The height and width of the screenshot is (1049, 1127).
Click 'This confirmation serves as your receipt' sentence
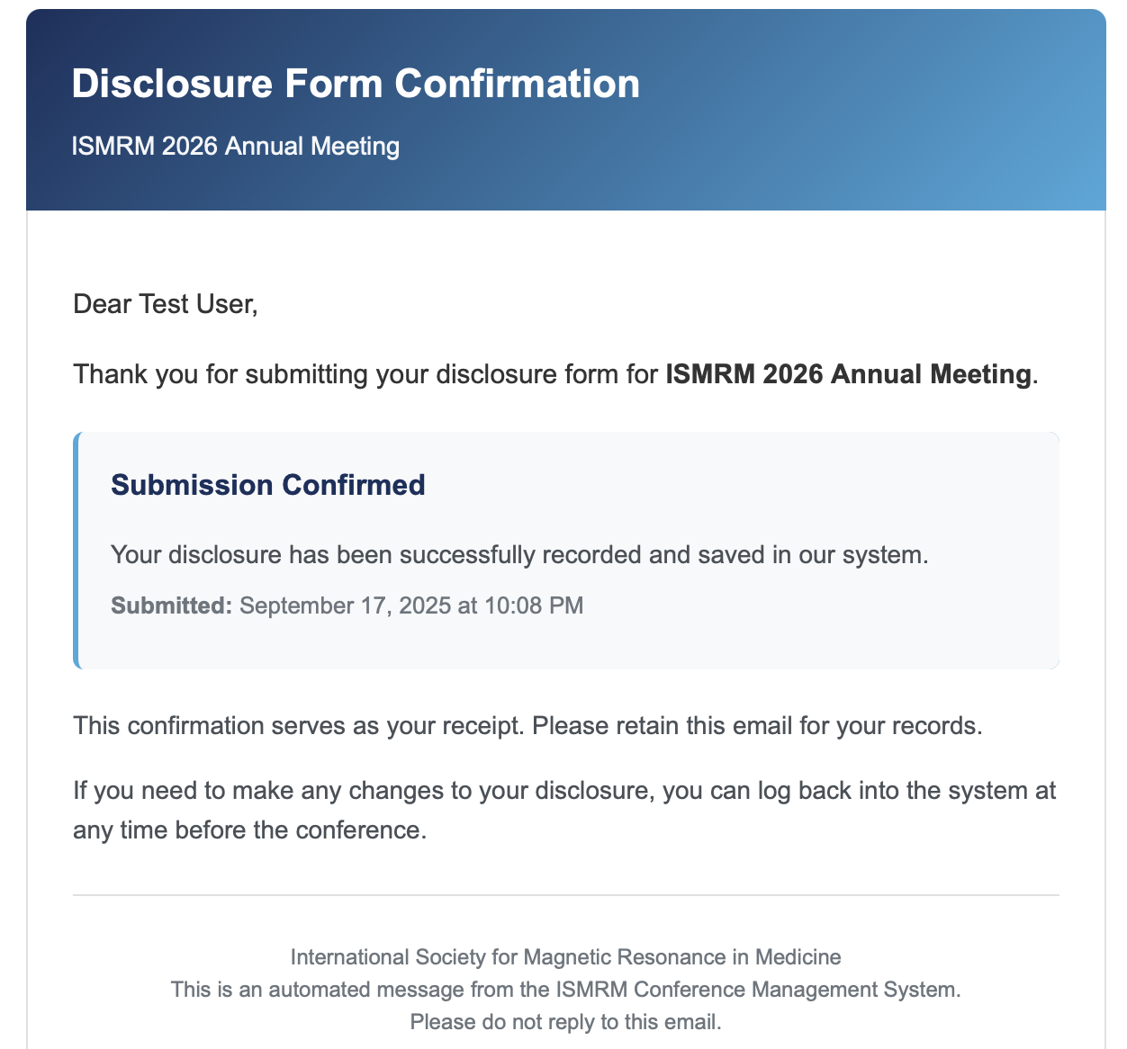(297, 725)
